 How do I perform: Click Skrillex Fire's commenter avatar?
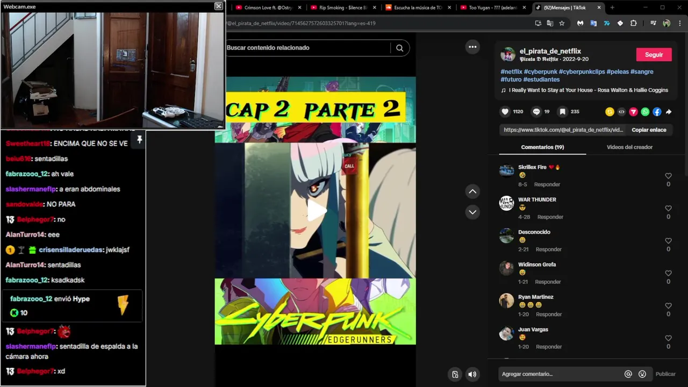coord(506,170)
